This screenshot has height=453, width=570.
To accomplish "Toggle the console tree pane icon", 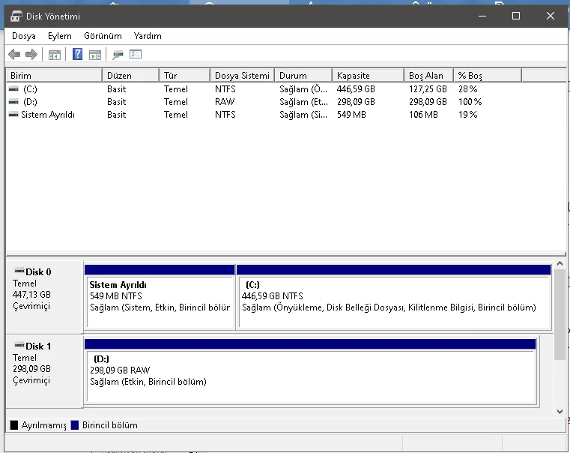I will [55, 55].
